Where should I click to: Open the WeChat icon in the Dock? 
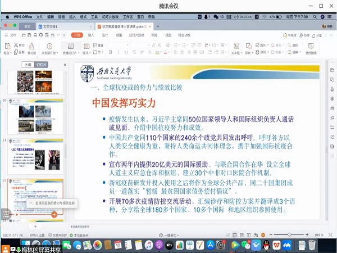point(247,245)
